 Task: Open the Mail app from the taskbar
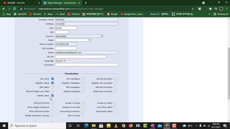(x=160, y=126)
